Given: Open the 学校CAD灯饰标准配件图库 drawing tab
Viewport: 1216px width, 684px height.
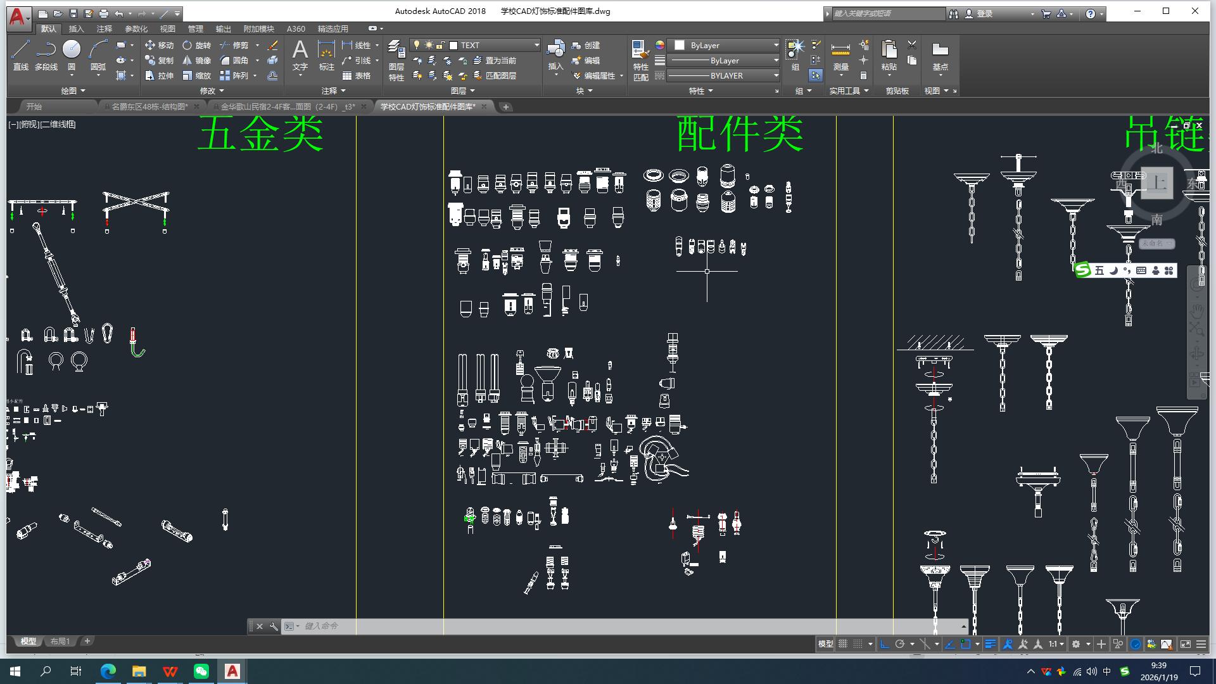Looking at the screenshot, I should point(427,106).
